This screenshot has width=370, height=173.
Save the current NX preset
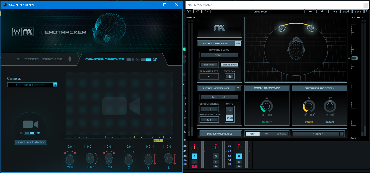[358, 11]
